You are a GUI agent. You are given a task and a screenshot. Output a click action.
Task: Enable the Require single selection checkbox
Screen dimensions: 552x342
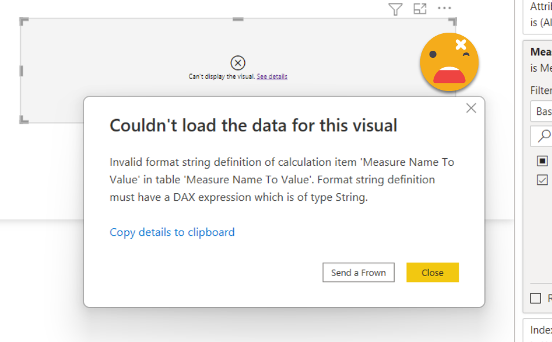(536, 298)
